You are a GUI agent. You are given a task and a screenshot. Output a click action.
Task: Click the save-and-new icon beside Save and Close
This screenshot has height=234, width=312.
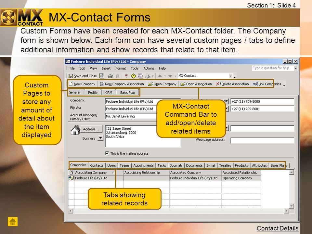click(x=101, y=76)
